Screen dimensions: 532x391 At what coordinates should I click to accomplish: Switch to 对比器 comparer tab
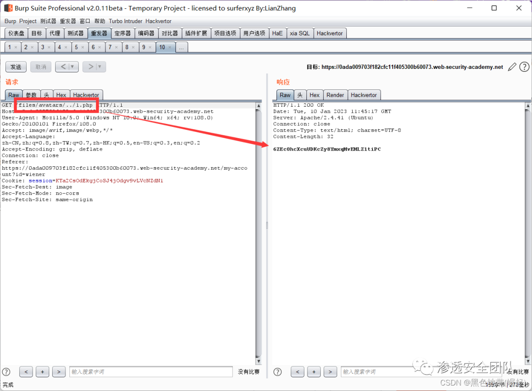coord(169,33)
